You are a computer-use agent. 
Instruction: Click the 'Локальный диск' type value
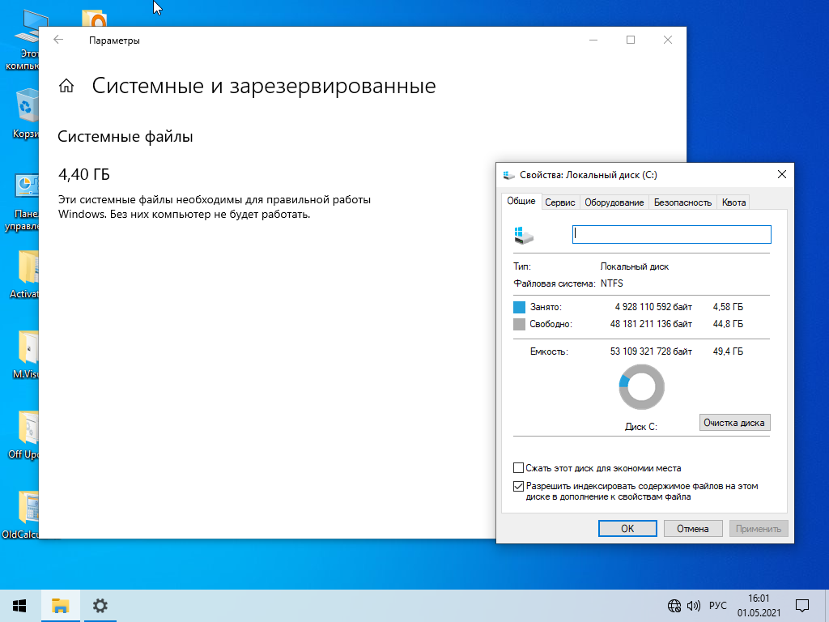(635, 266)
